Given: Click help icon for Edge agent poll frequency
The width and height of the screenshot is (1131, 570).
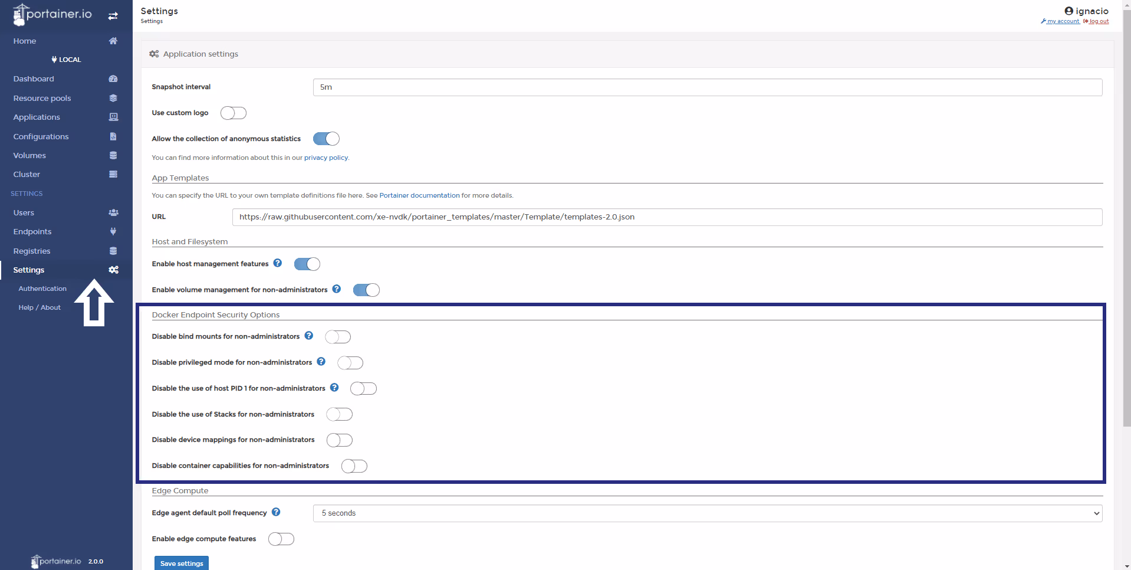Looking at the screenshot, I should click(x=276, y=512).
